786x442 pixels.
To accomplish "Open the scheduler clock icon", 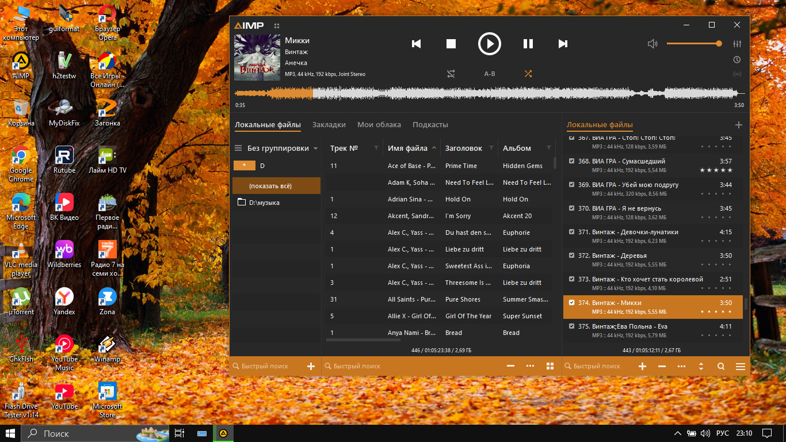I will 737,60.
